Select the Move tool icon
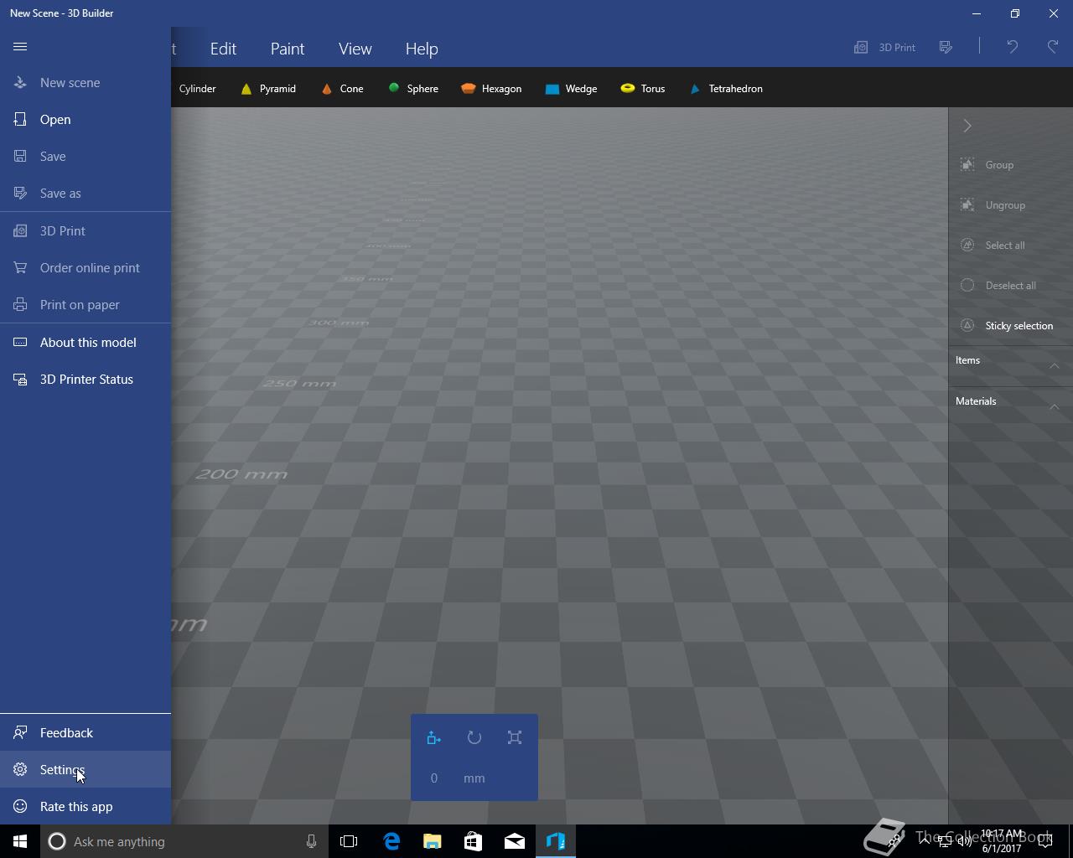This screenshot has height=858, width=1073. (433, 737)
